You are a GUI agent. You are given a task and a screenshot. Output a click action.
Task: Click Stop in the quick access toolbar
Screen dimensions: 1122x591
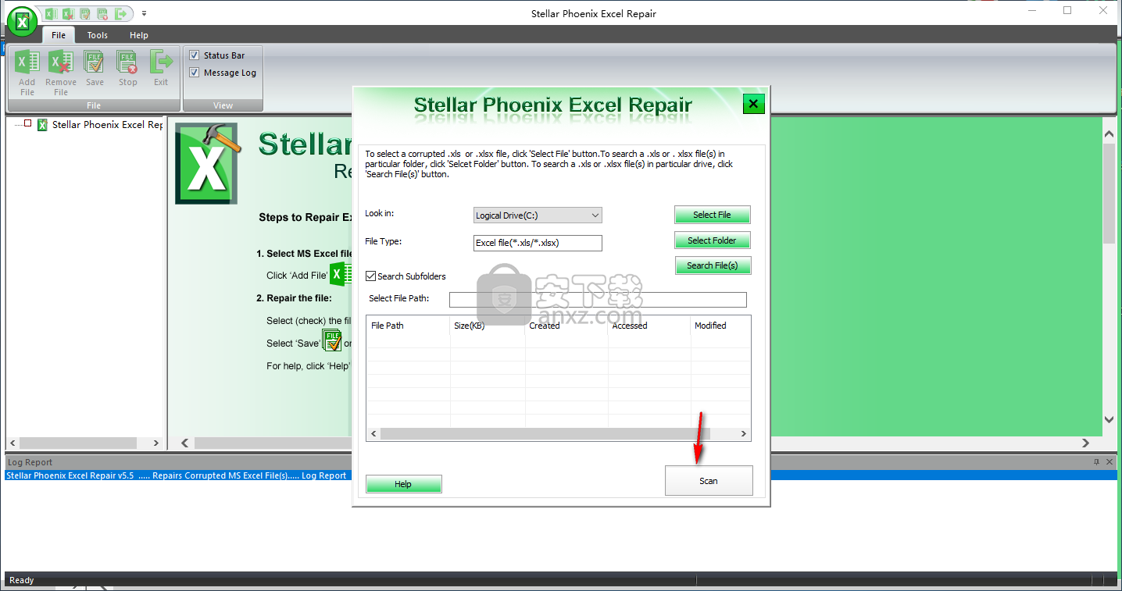102,13
